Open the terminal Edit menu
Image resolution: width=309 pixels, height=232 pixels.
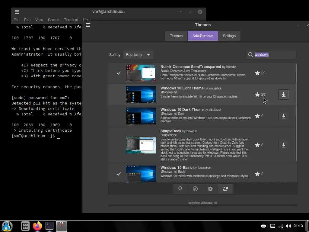tap(27, 20)
